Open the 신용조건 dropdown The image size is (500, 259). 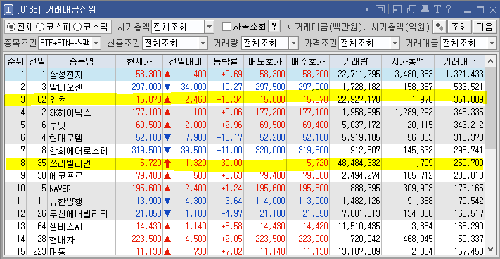[x=203, y=43]
